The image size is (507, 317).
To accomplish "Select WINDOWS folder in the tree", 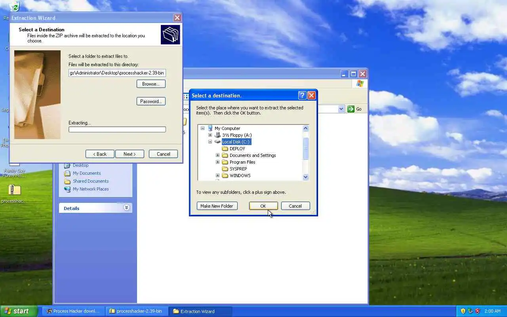I will coord(240,176).
